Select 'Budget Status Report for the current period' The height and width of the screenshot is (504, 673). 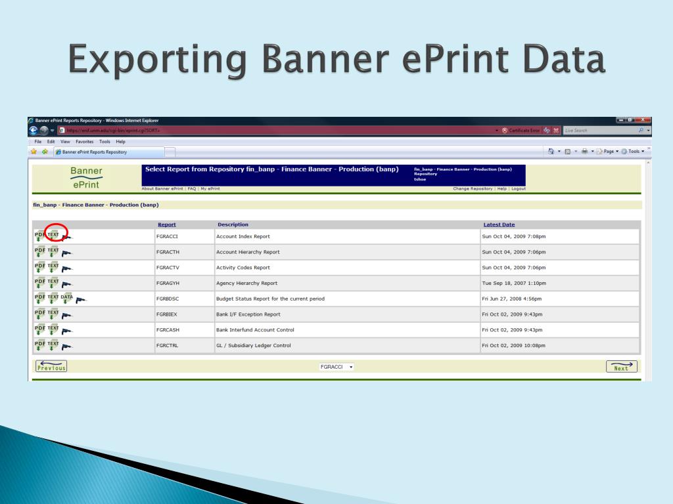pyautogui.click(x=270, y=299)
